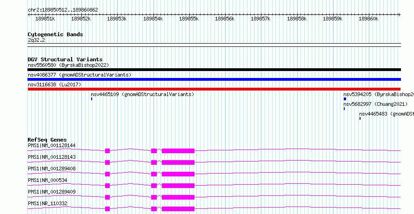
Task: Open the nsv3116638 (Lu2017) variant label
Action: coord(54,84)
